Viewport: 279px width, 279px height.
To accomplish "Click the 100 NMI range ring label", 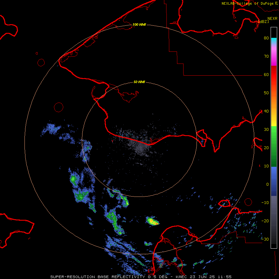I will pyautogui.click(x=139, y=24).
